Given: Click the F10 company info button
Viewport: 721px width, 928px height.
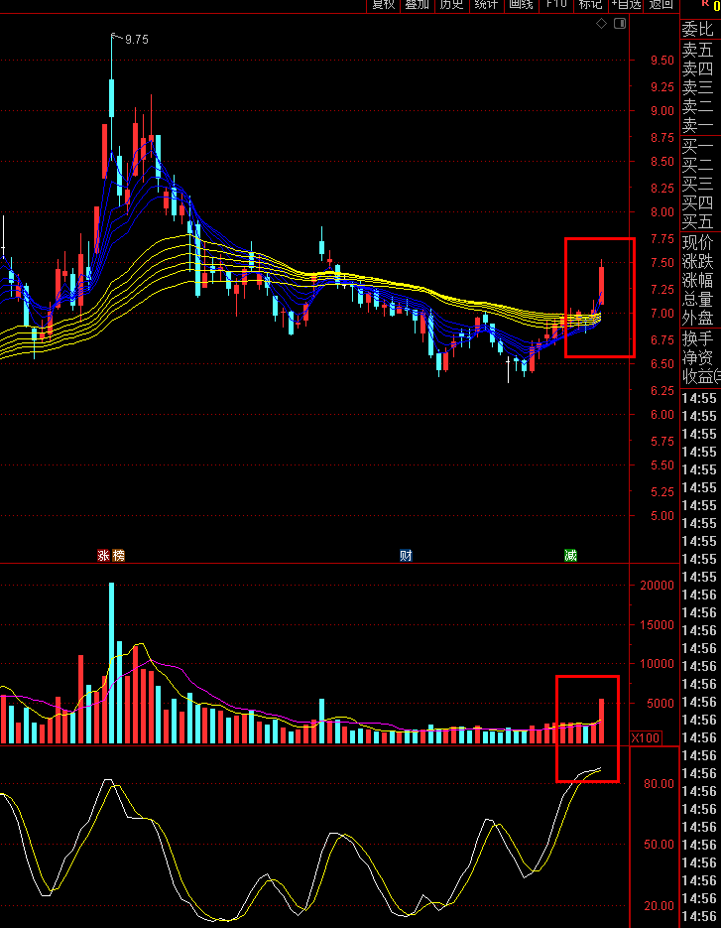Looking at the screenshot, I should [556, 5].
